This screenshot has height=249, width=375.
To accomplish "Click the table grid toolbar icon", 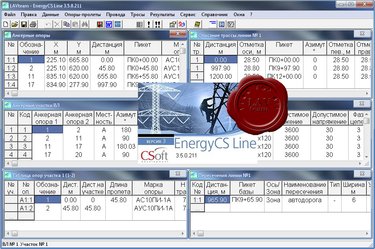I will click(140, 24).
